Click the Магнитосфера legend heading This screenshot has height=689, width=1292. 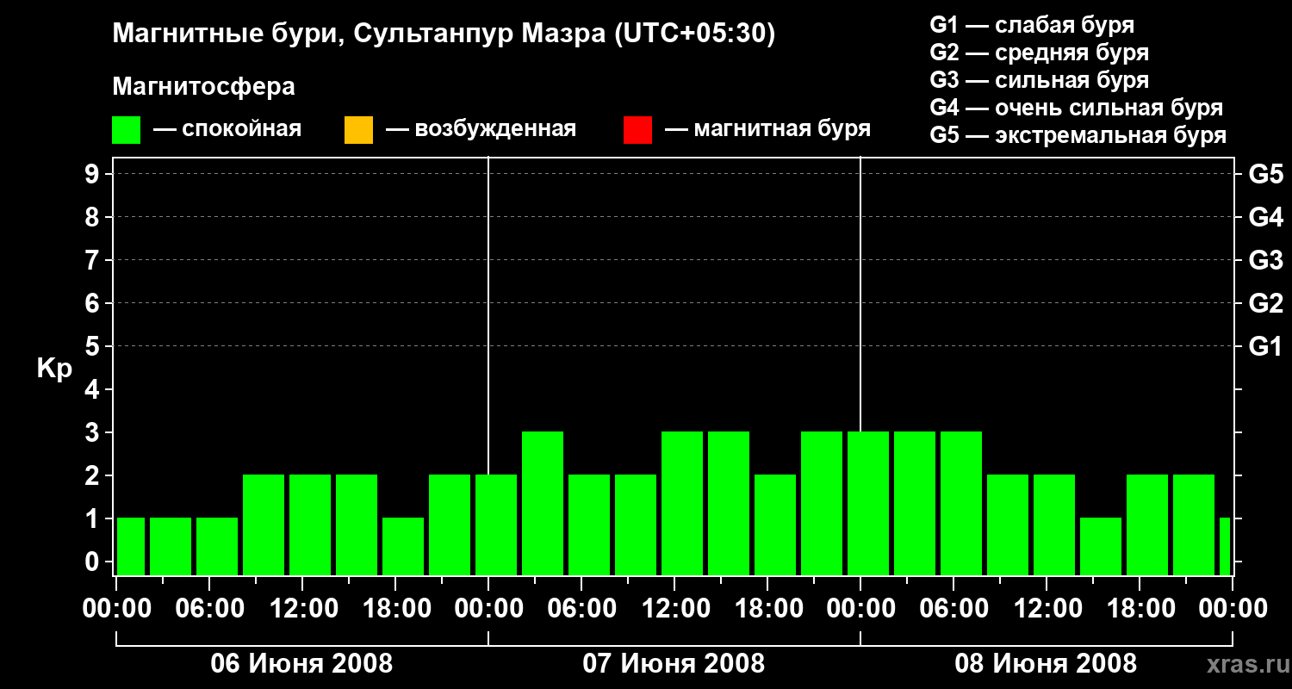click(204, 87)
